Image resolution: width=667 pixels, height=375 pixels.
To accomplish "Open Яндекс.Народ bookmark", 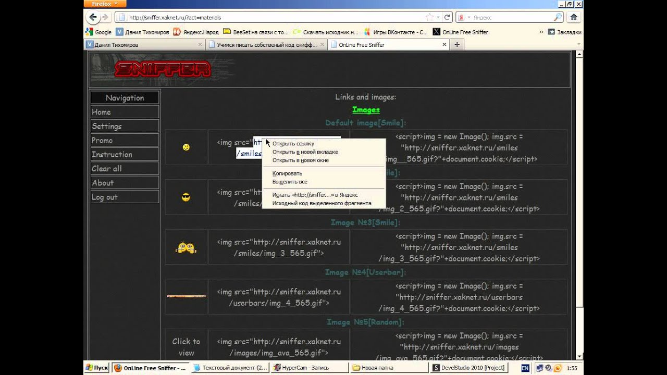I will coord(196,32).
